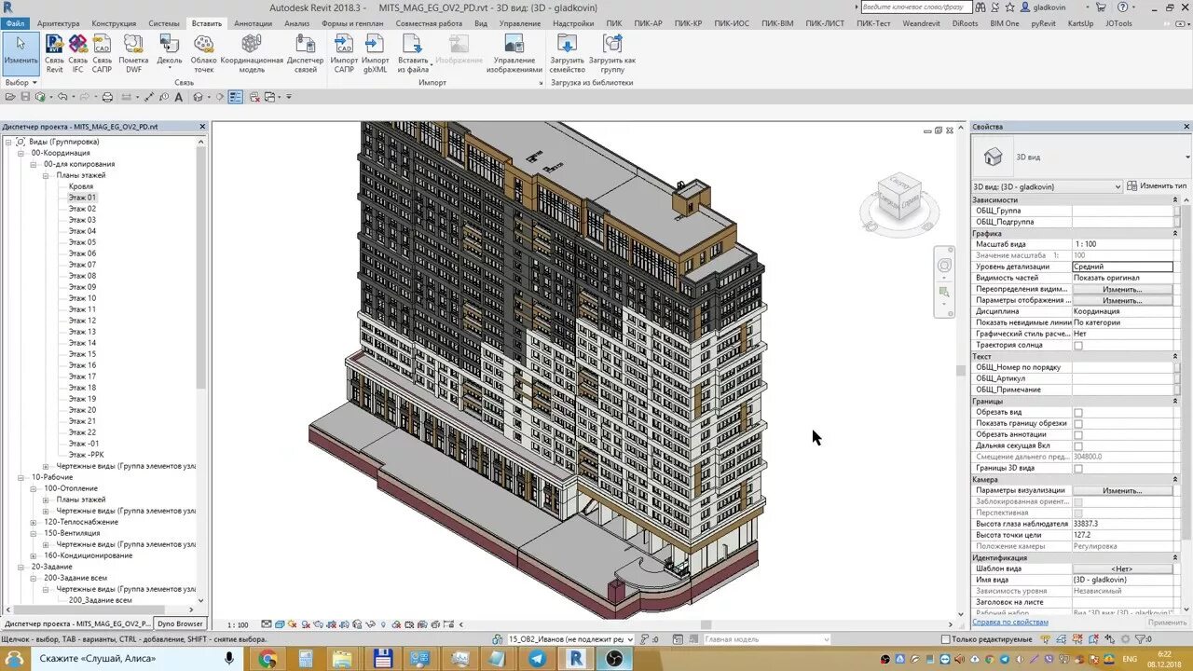Open the Файл menu
This screenshot has width=1193, height=671.
click(x=15, y=23)
